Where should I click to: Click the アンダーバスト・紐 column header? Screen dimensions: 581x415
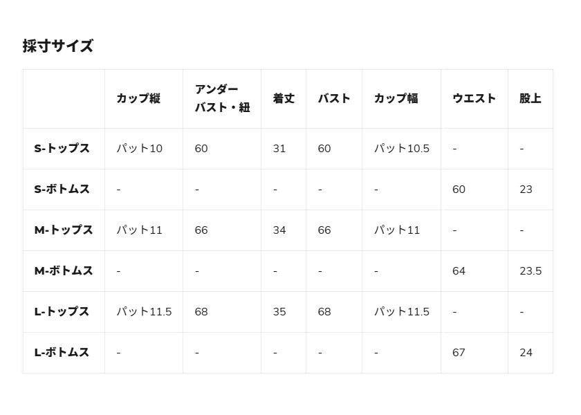pyautogui.click(x=222, y=99)
